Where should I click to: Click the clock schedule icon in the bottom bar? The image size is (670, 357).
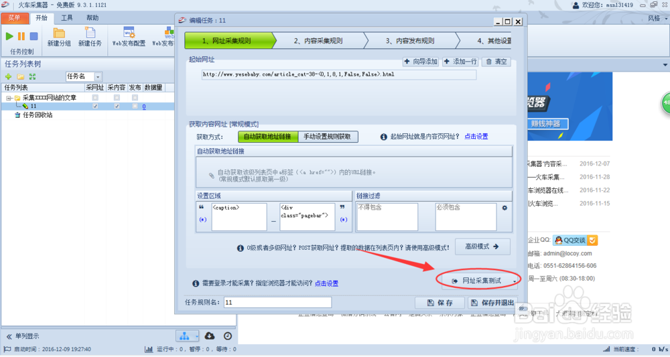(228, 336)
